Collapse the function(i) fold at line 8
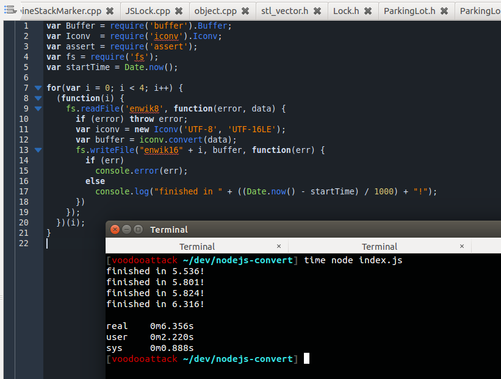501x379 pixels. coord(38,97)
